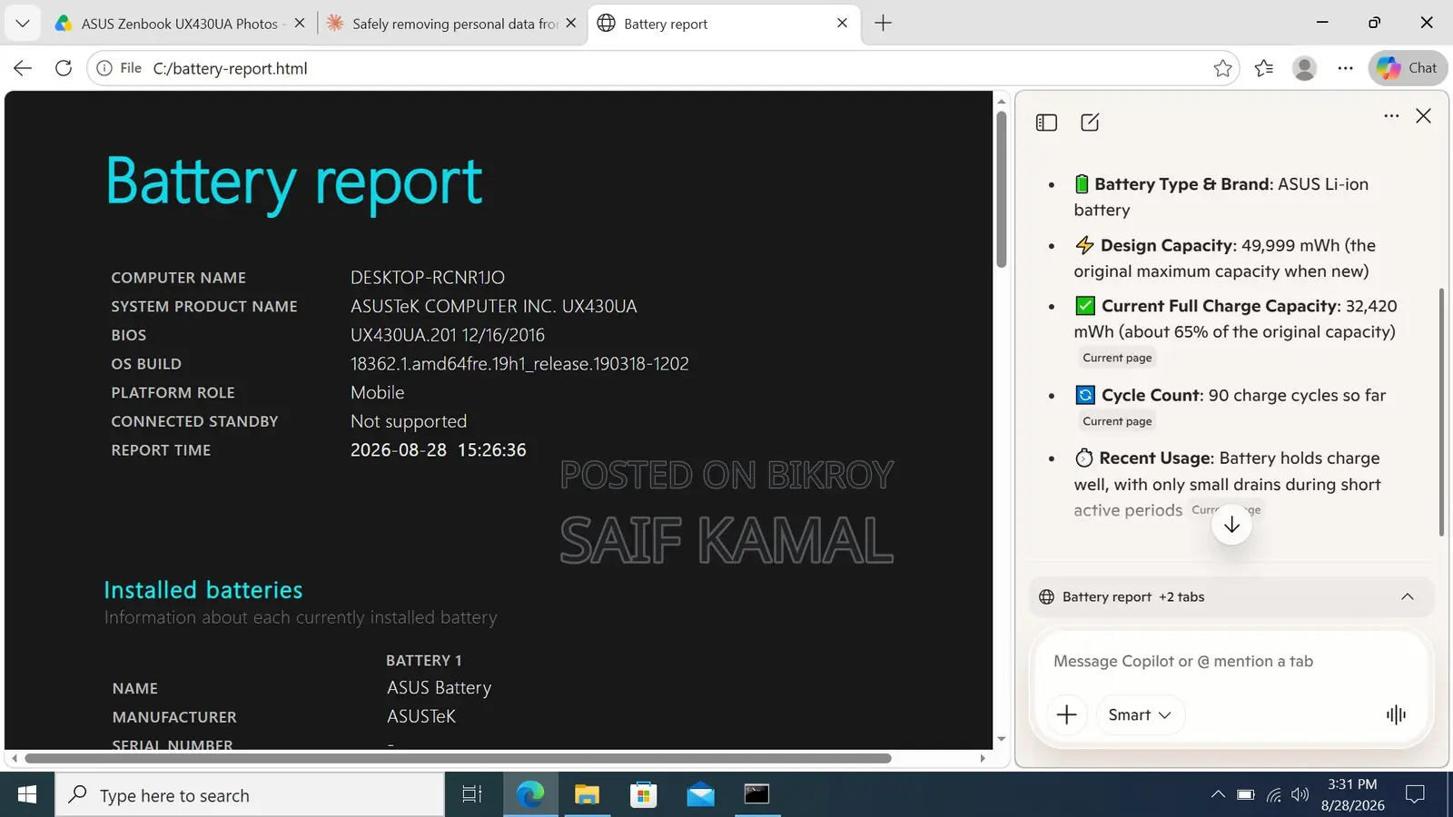Image resolution: width=1453 pixels, height=817 pixels.
Task: Type in the Message Copilot field
Action: pyautogui.click(x=1231, y=662)
